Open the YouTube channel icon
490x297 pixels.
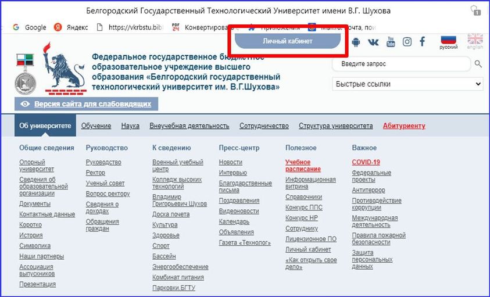pos(391,42)
